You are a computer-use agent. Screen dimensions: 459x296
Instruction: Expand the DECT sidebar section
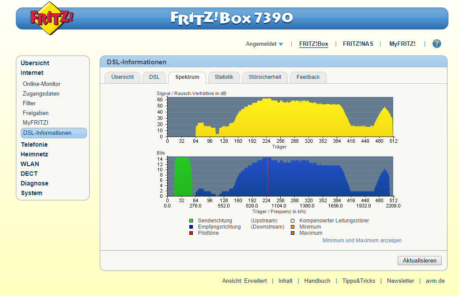pyautogui.click(x=29, y=174)
